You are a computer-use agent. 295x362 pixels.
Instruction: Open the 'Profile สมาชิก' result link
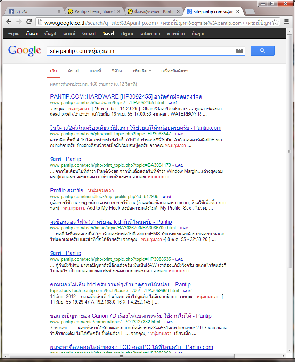click(82, 191)
